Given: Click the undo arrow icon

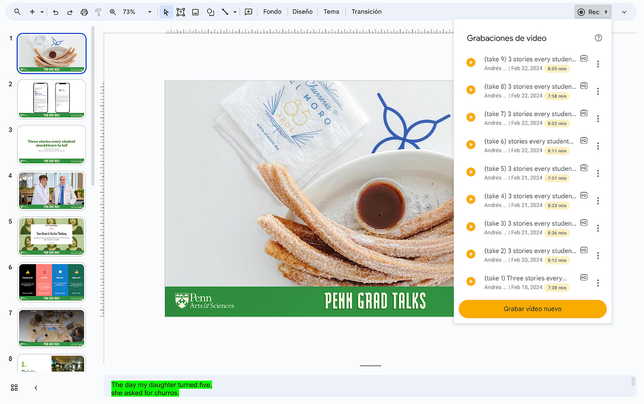Looking at the screenshot, I should tap(56, 12).
